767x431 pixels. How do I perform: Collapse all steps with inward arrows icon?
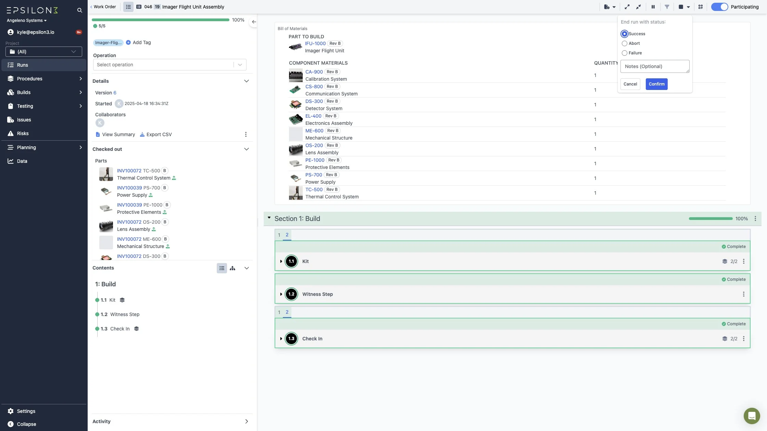639,7
